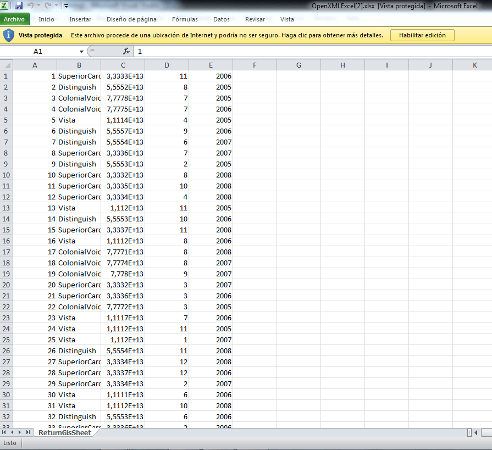Click cell B14 containing Distinguish
Image resolution: width=492 pixels, height=450 pixels.
(x=79, y=219)
